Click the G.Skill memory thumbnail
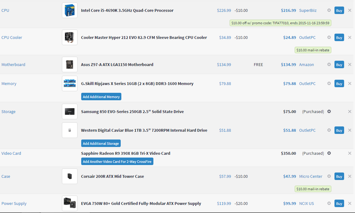This screenshot has width=355, height=213. [x=70, y=84]
